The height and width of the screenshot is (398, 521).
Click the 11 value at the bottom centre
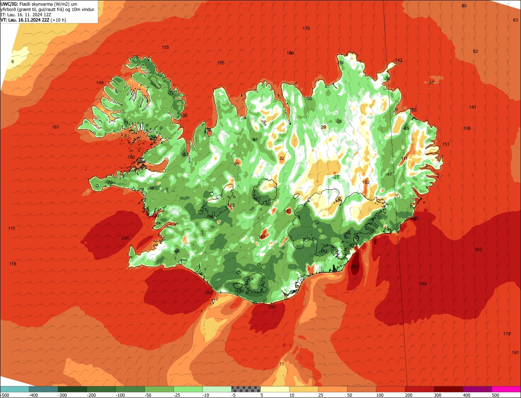coord(282,364)
